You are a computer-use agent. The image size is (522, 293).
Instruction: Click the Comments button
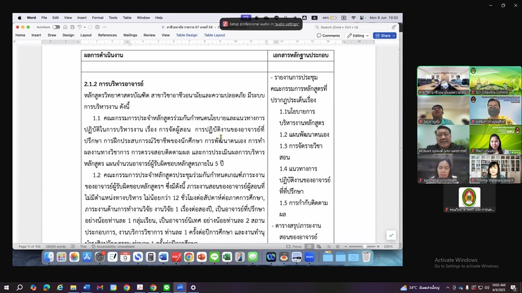click(328, 36)
